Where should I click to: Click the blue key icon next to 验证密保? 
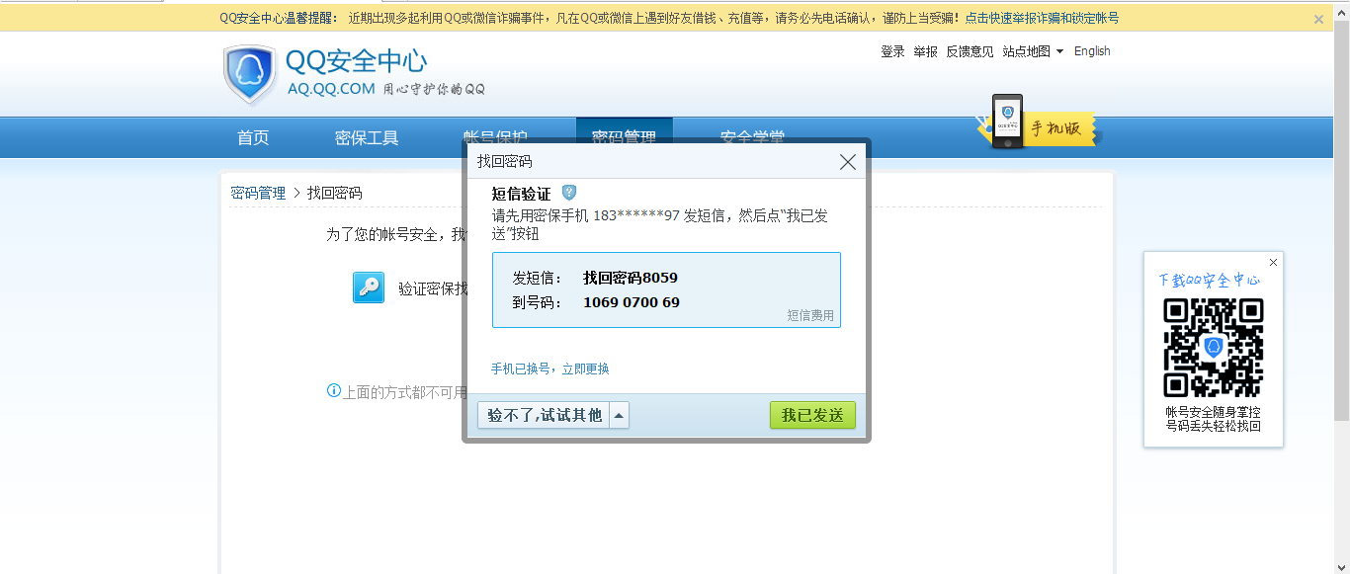(x=369, y=287)
